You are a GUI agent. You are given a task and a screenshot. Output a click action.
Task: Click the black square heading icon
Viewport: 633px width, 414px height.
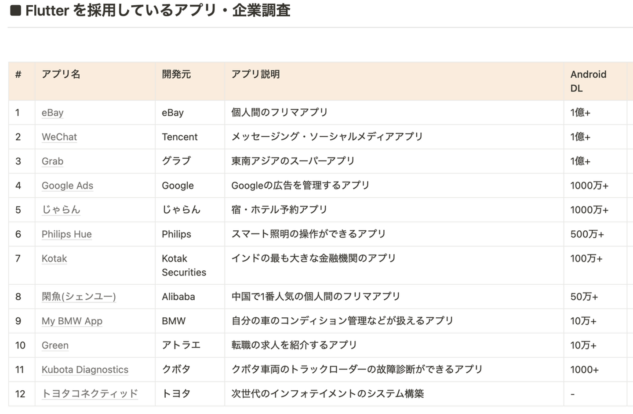(x=15, y=11)
